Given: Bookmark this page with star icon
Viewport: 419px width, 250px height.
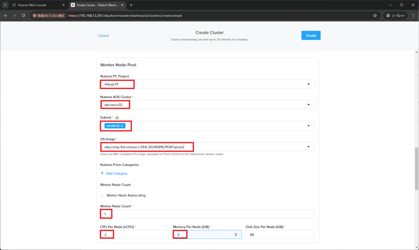Looking at the screenshot, I should click(x=375, y=16).
